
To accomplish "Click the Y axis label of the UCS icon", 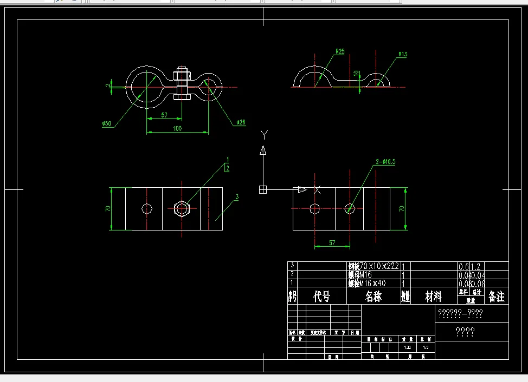I will pos(265,135).
